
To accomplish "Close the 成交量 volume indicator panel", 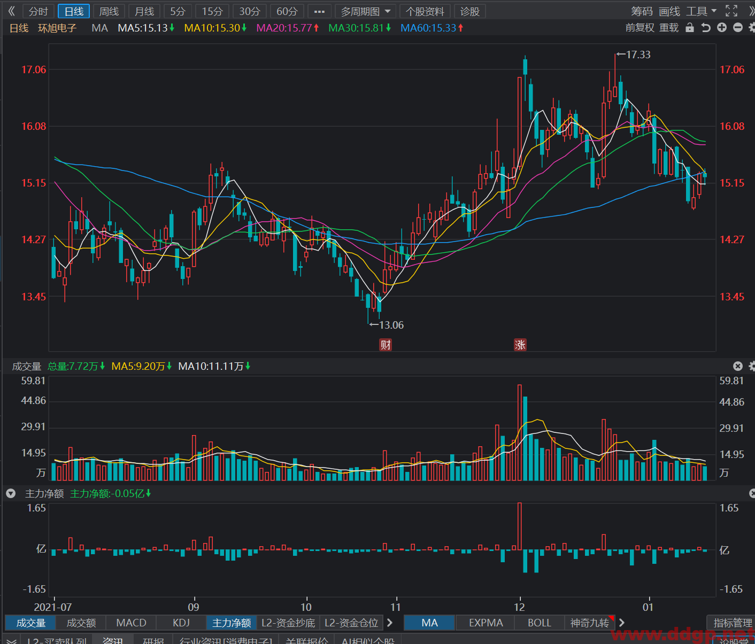I will [738, 366].
